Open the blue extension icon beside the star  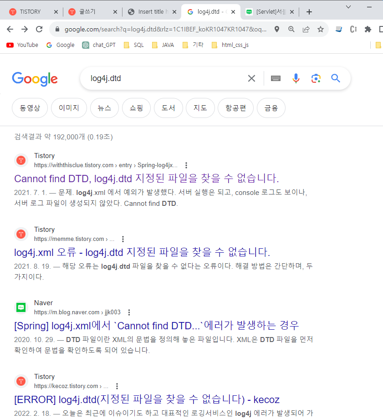click(339, 29)
